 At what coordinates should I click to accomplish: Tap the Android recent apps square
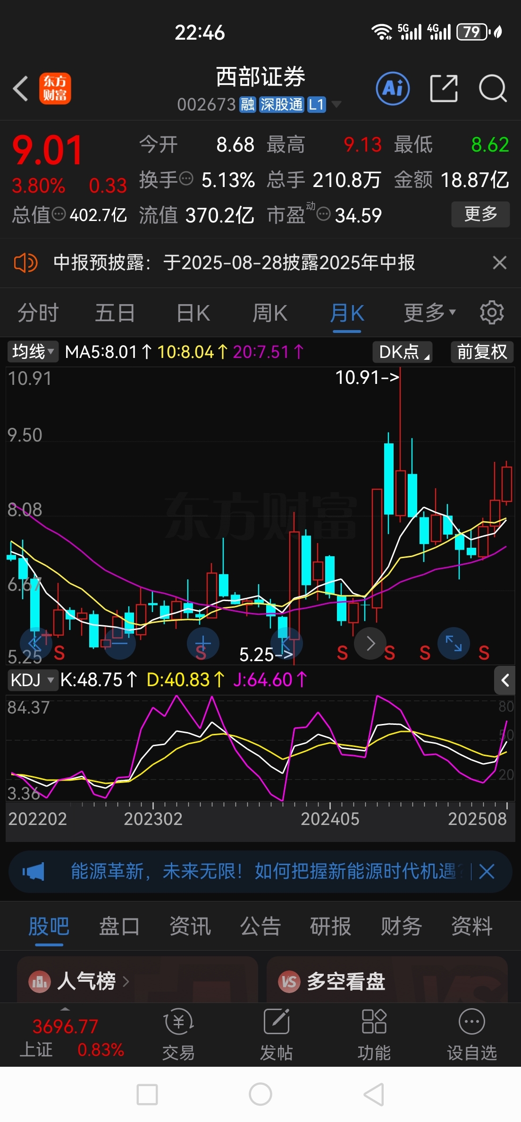pyautogui.click(x=147, y=1094)
